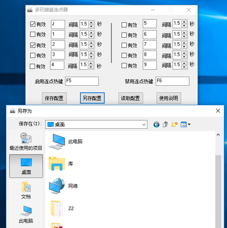Screen dimensions: 227x228
Task: Increase interval for the key 4 row
Action: click(x=91, y=63)
